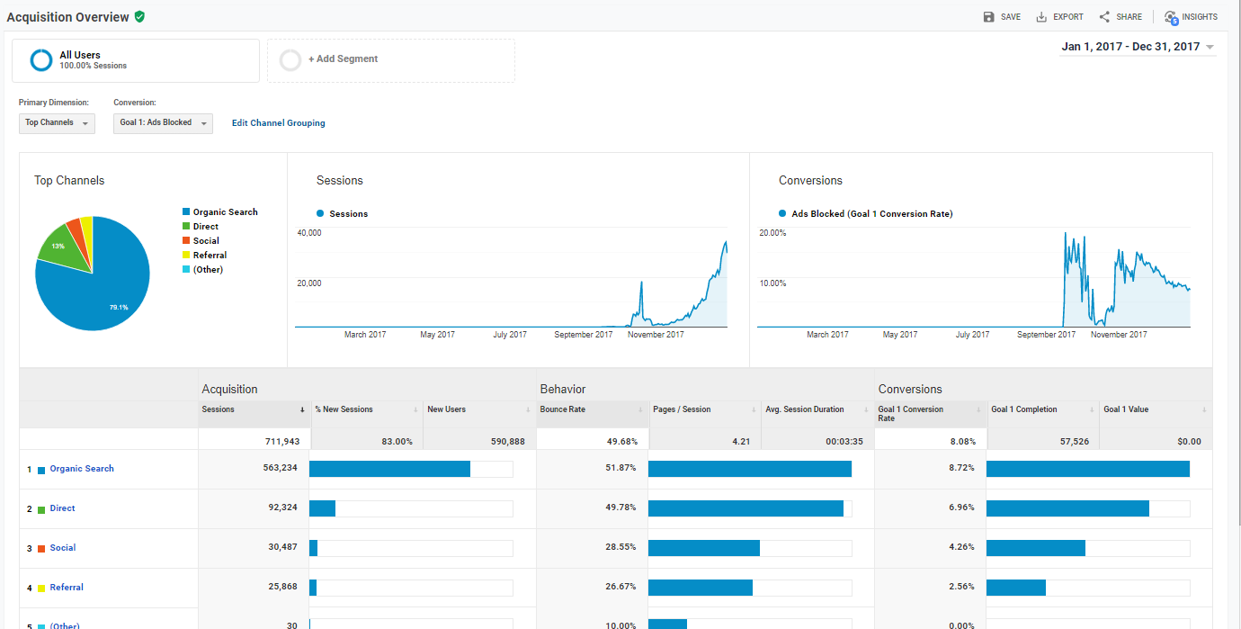Open the Goal 1: Ads Blocked dropdown
The width and height of the screenshot is (1241, 629).
point(163,123)
